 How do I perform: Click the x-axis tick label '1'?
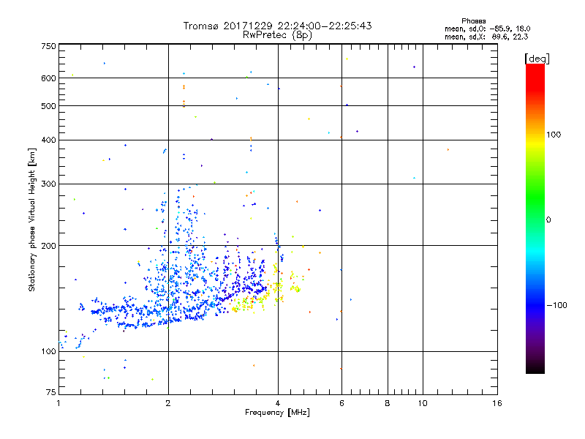tap(58, 403)
